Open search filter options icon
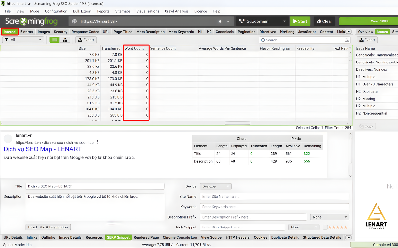This screenshot has height=248, width=398. 347,40
